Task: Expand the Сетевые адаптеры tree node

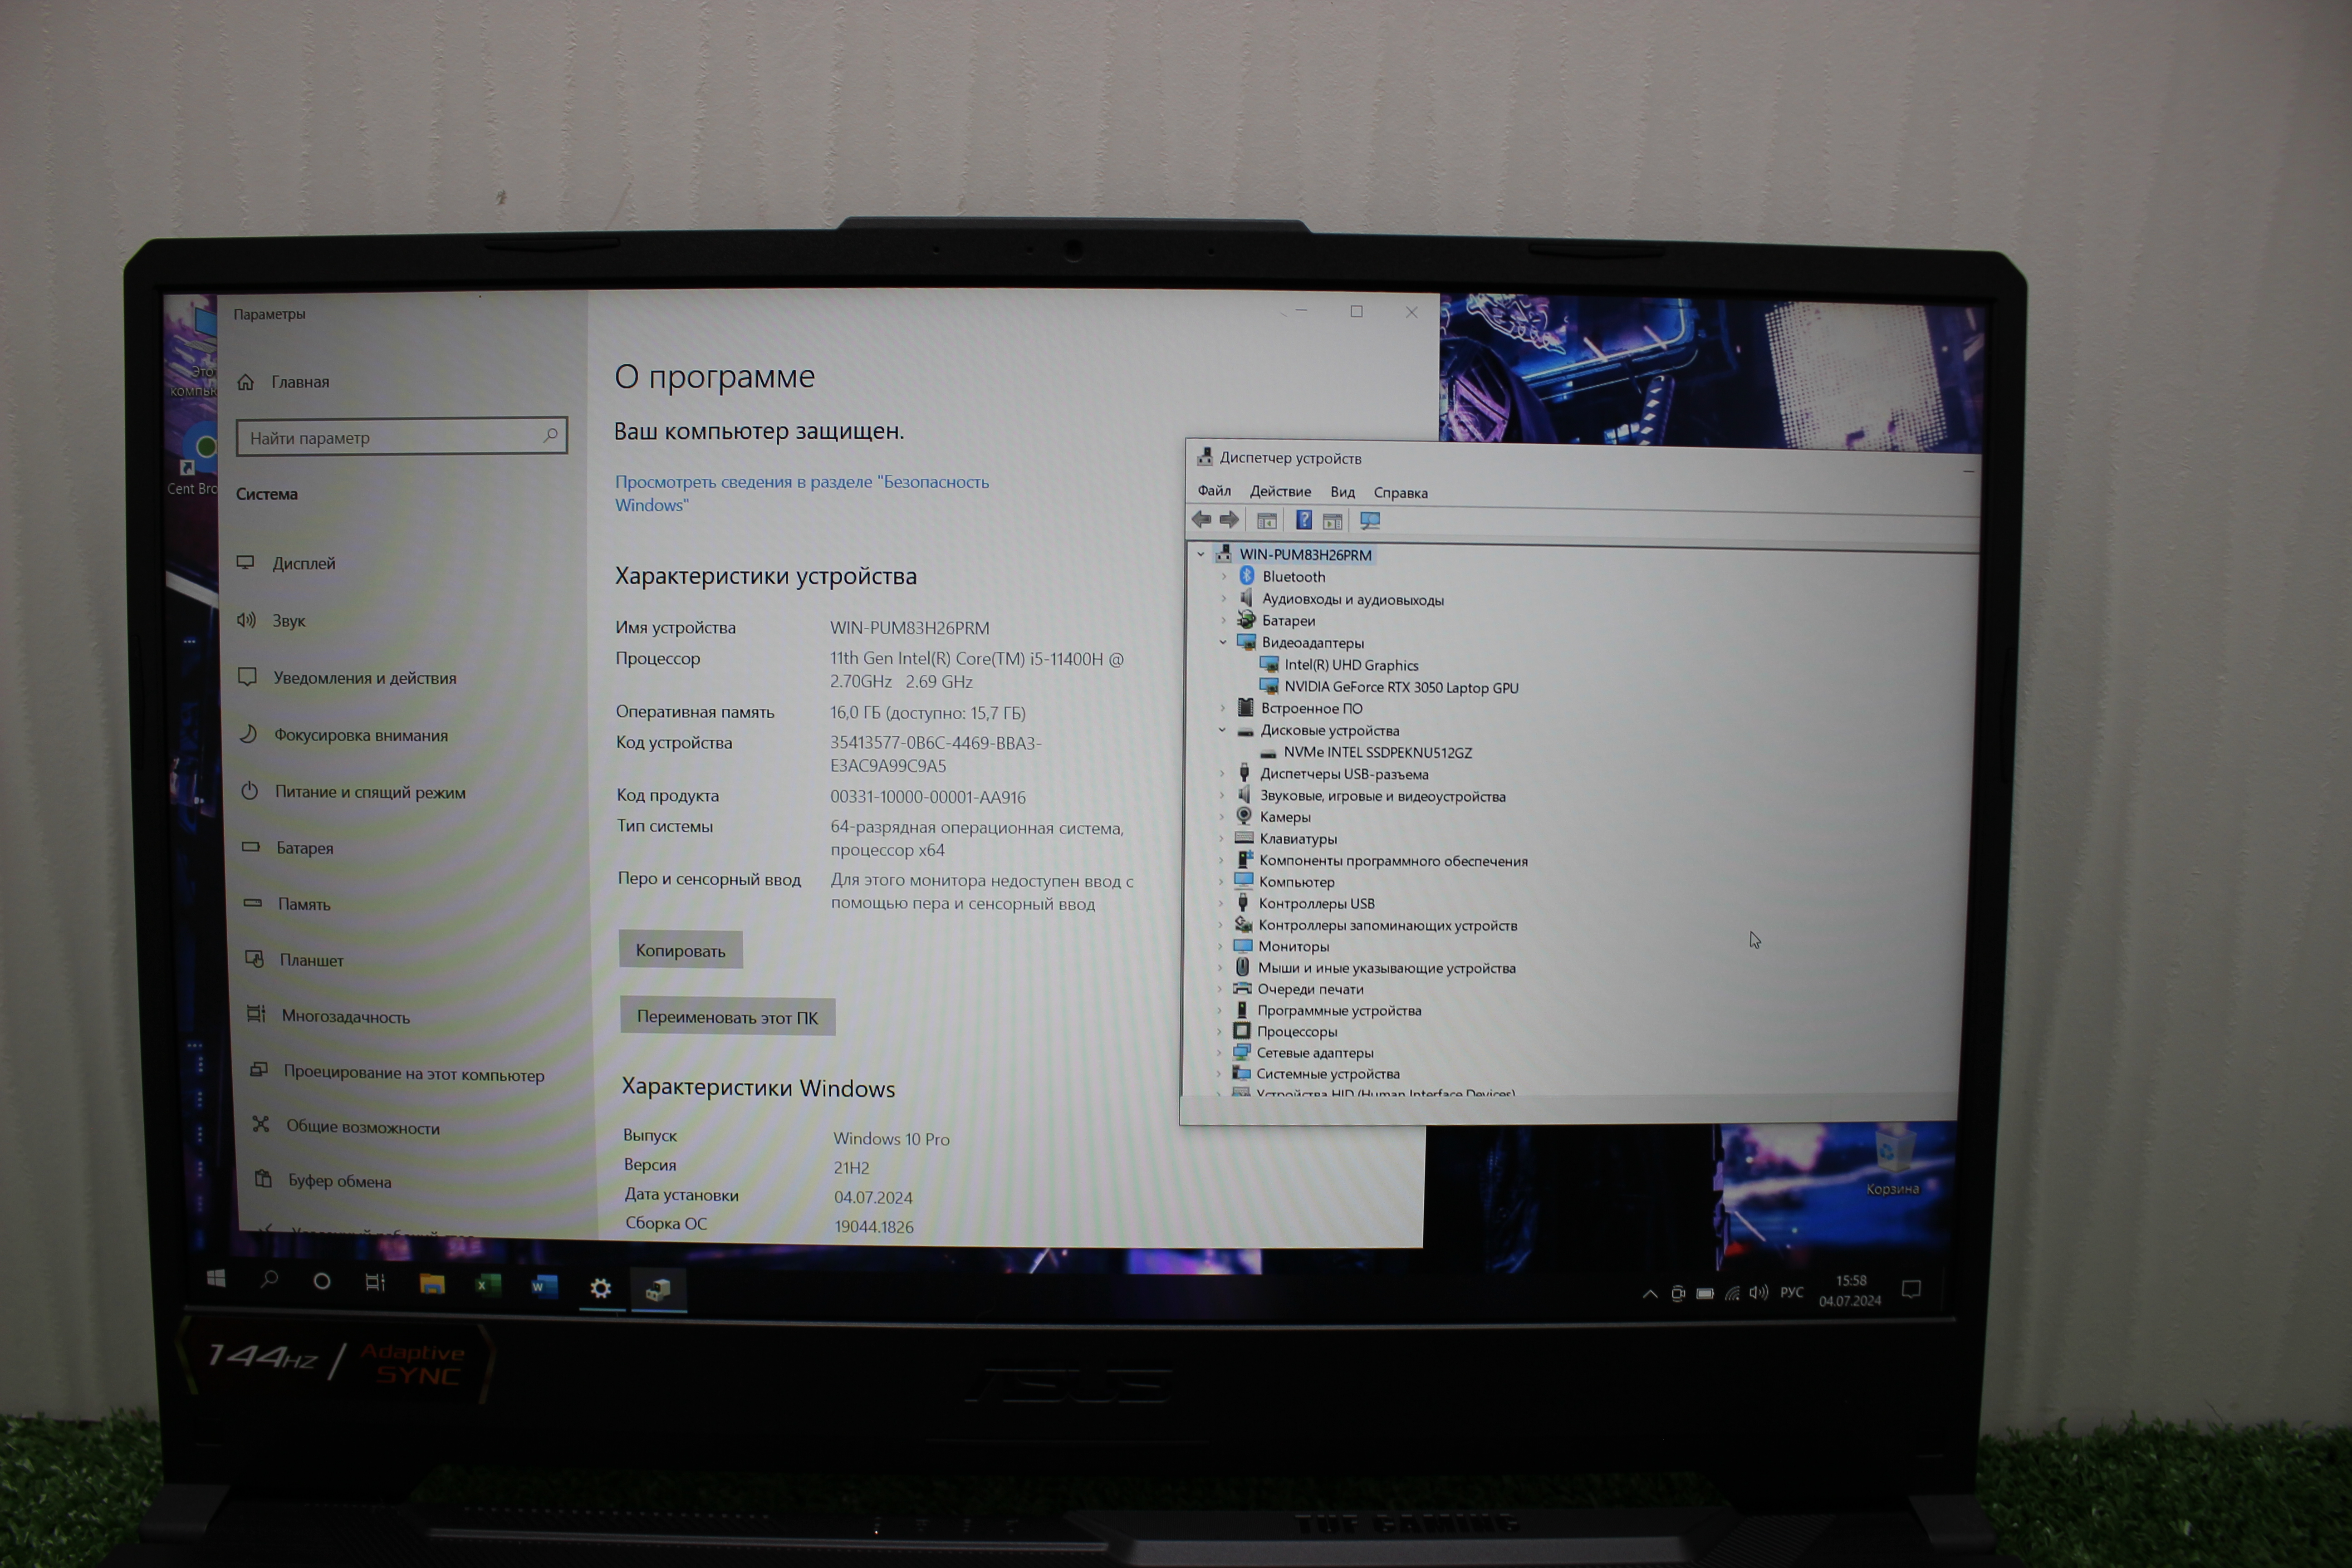Action: pyautogui.click(x=1219, y=1052)
